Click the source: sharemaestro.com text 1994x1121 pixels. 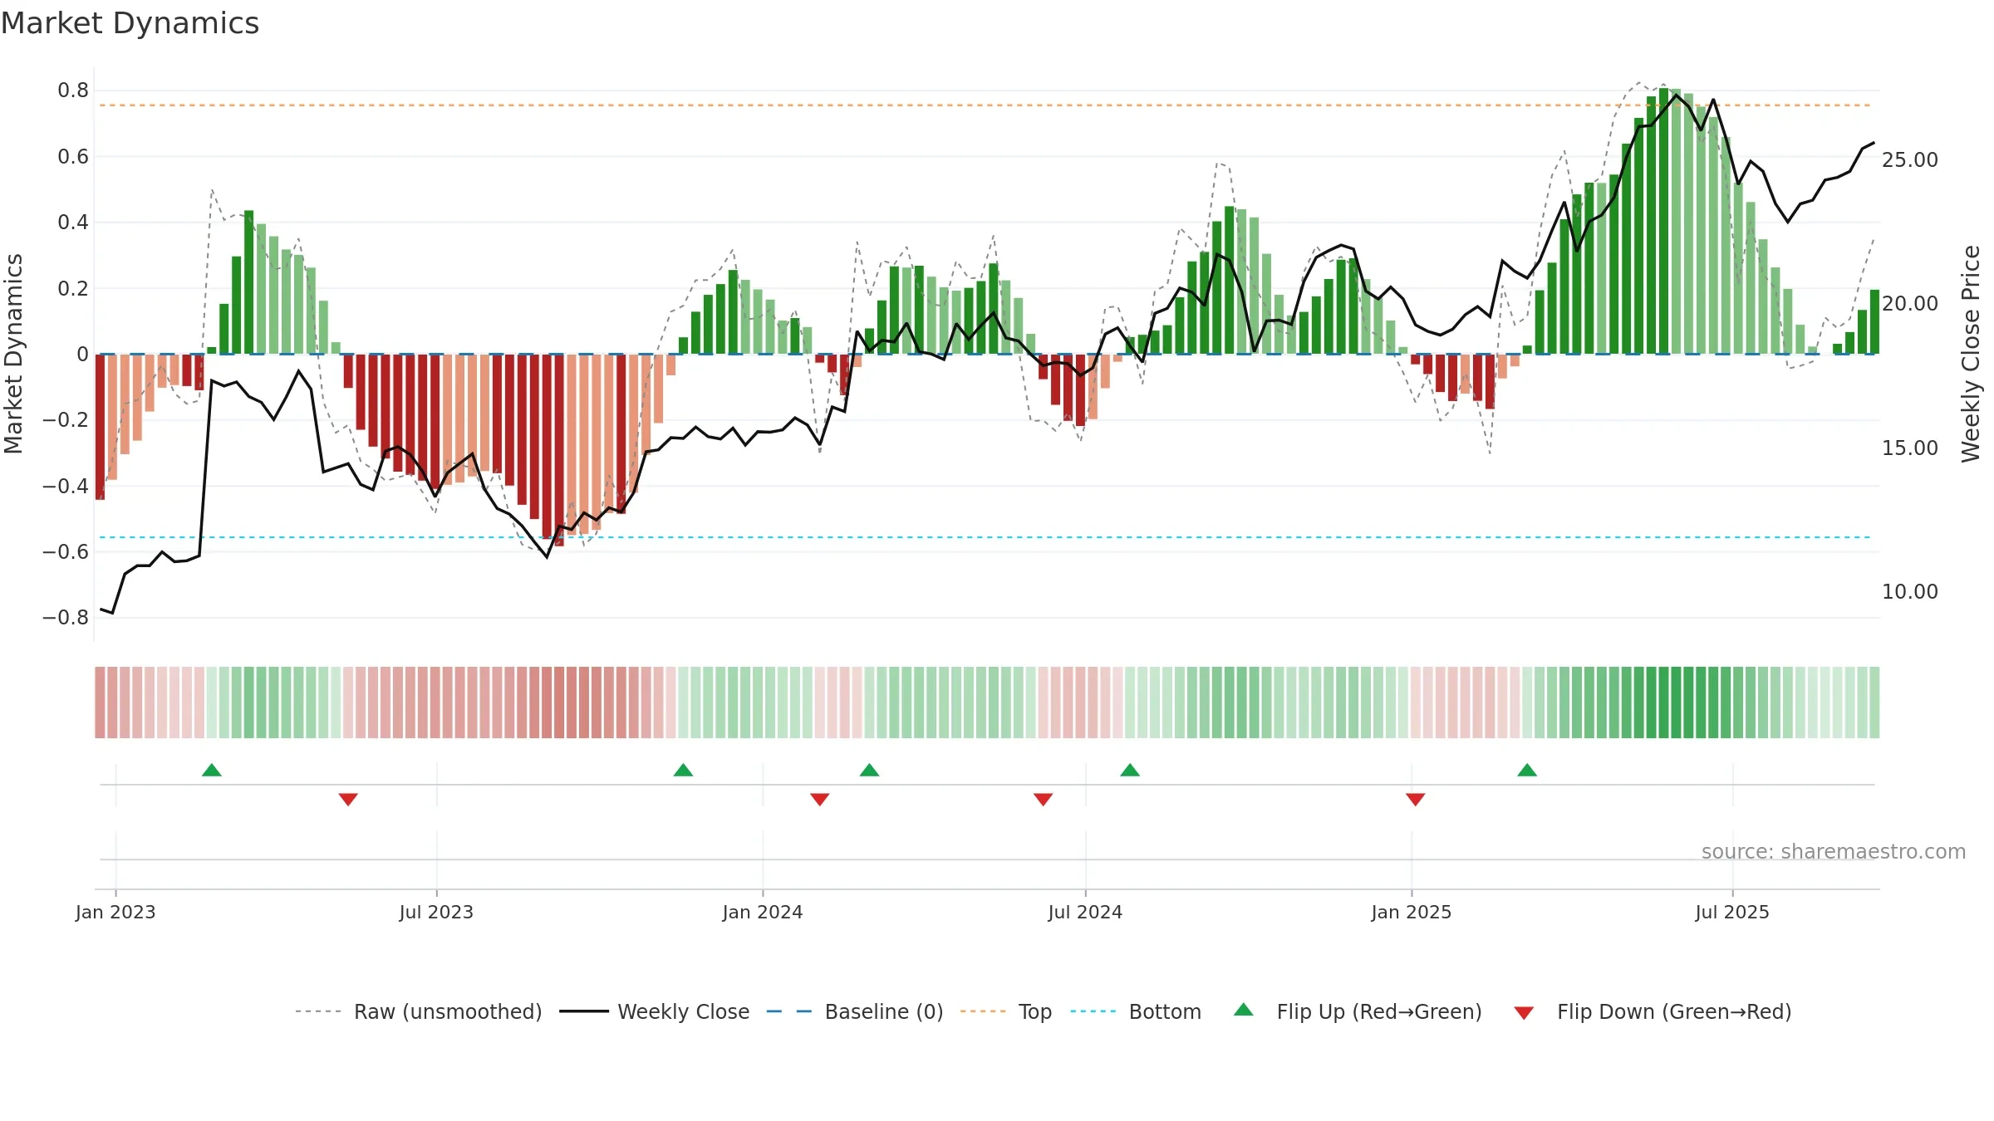(1834, 851)
